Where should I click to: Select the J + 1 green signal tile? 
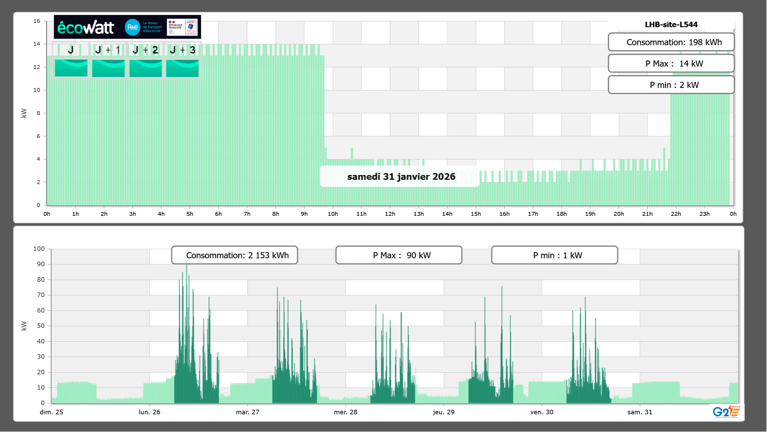(108, 68)
